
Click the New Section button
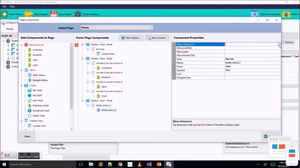coord(131,38)
